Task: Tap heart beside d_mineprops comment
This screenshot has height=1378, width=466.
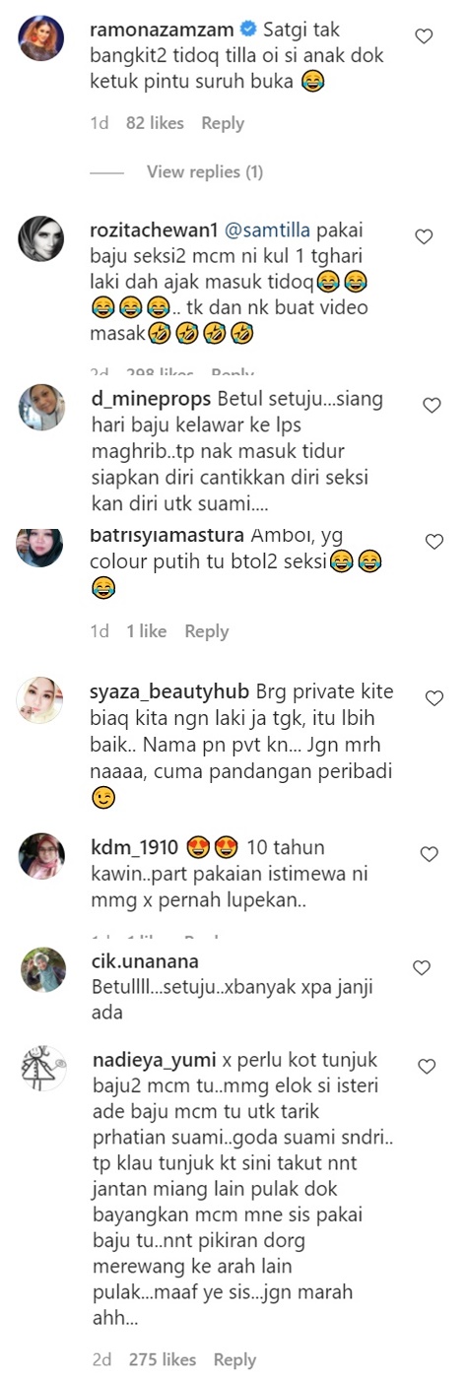Action: tap(431, 406)
